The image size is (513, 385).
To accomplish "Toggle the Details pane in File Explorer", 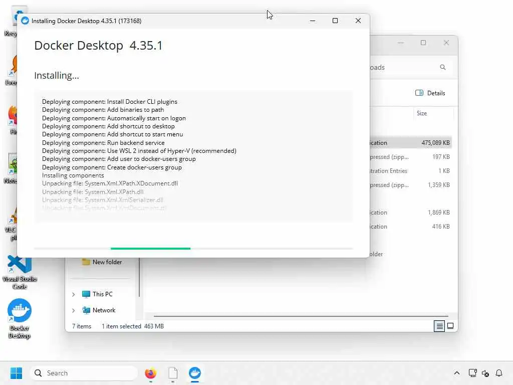I will tap(430, 93).
